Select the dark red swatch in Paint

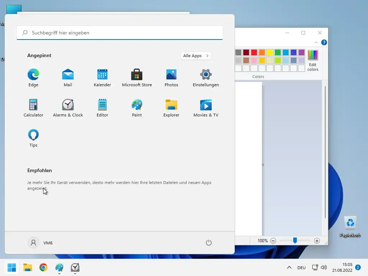246,52
